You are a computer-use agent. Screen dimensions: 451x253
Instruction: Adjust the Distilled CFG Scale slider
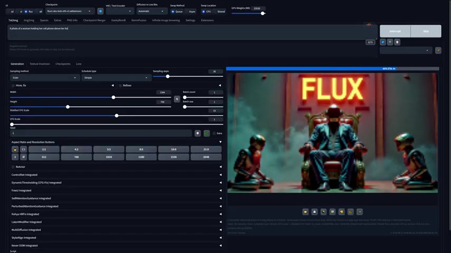(x=117, y=116)
